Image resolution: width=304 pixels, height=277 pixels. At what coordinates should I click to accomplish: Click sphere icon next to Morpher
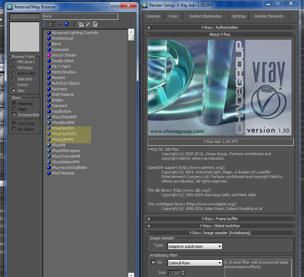click(49, 78)
